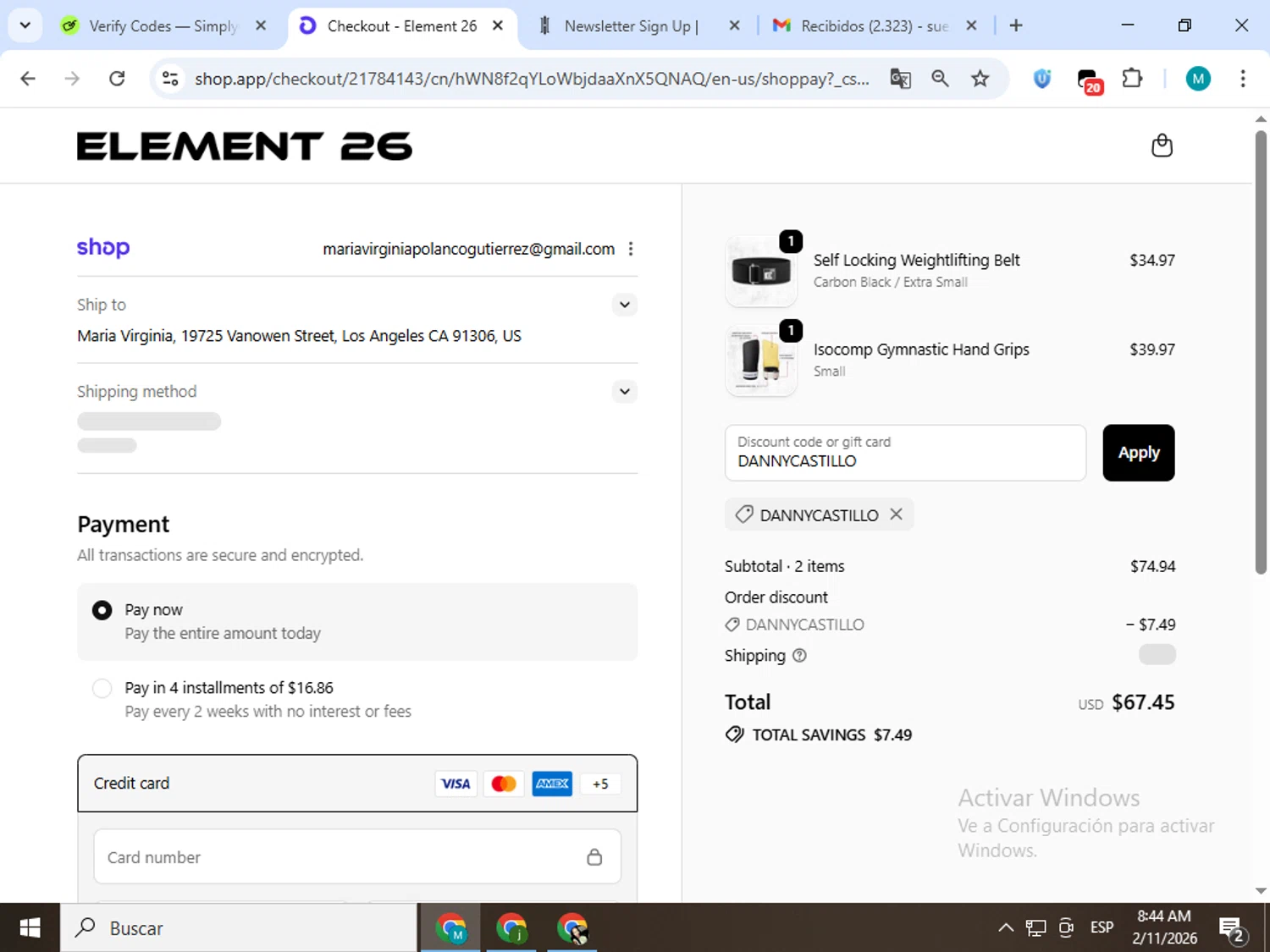Screen dimensions: 1270x952
Task: Open the Extensions puzzle icon
Action: [1132, 79]
